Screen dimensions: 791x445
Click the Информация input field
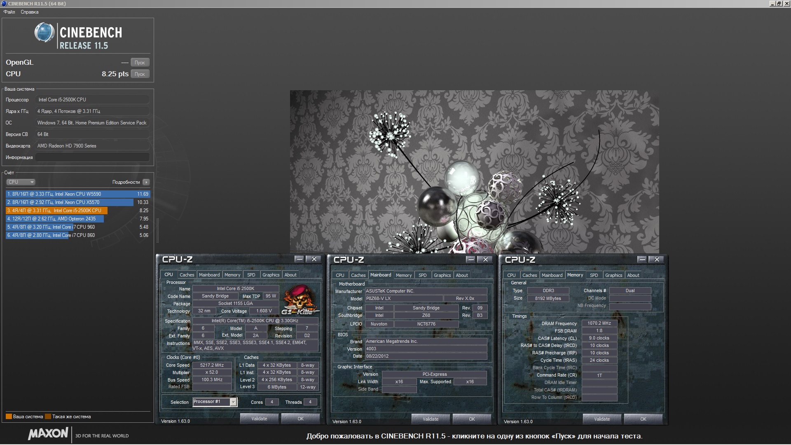92,157
